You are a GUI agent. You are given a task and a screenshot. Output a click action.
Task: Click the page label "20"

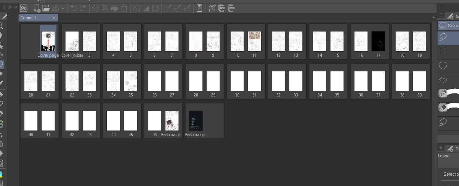[31, 95]
